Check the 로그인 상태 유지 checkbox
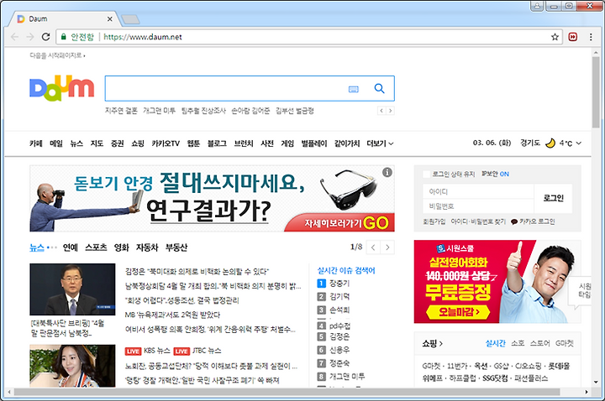This screenshot has width=605, height=401. pos(426,174)
